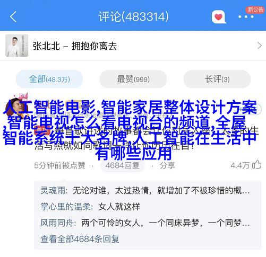Open song title 张北北 – 拥抱你离去
The height and width of the screenshot is (257, 266).
[x=75, y=46]
